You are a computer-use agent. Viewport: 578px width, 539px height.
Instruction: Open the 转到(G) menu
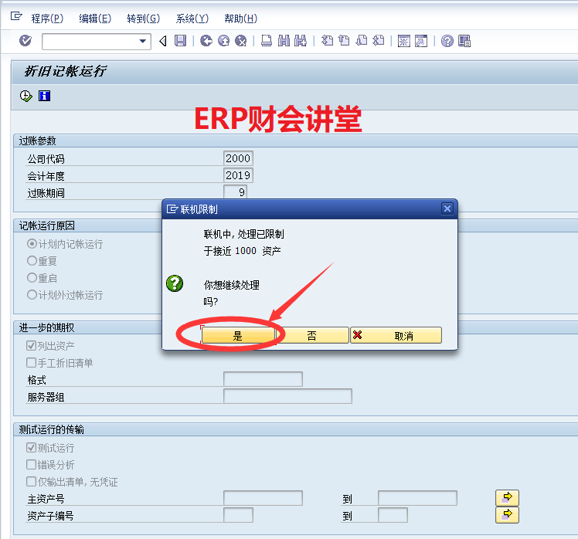(143, 19)
